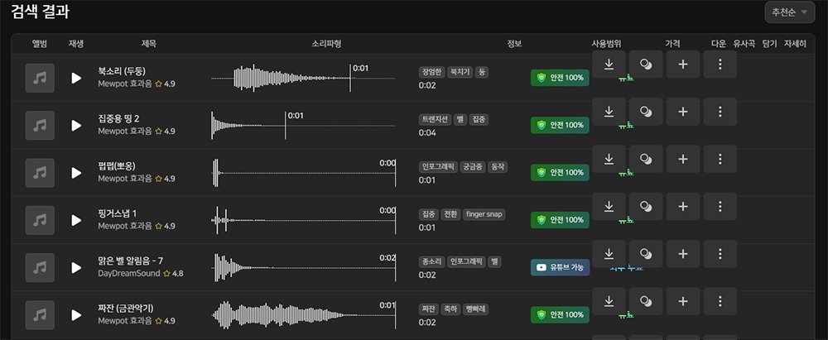The width and height of the screenshot is (828, 340).
Task: Open more options for 짜잔 (금관악기)
Action: pos(720,301)
